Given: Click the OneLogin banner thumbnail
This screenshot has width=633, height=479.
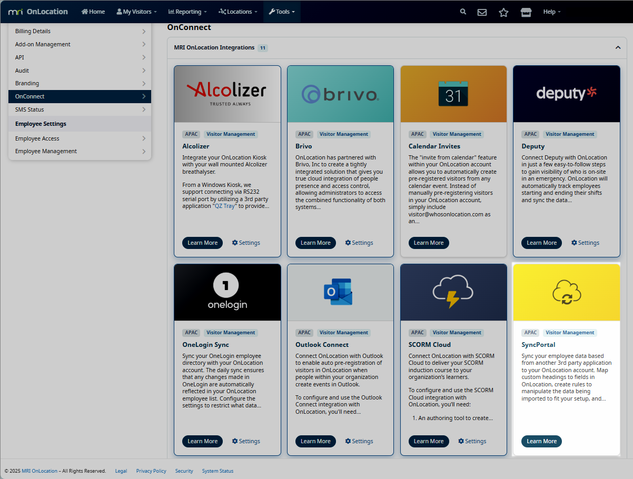Looking at the screenshot, I should (x=227, y=292).
